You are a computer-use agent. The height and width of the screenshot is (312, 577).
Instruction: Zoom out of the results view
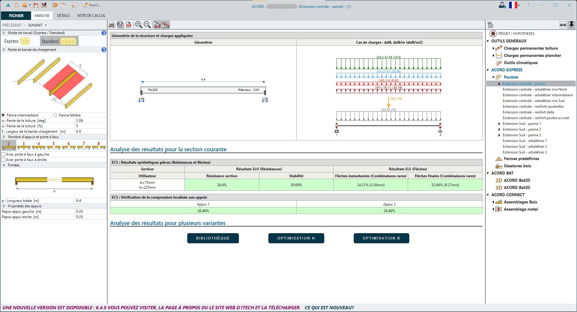(147, 25)
